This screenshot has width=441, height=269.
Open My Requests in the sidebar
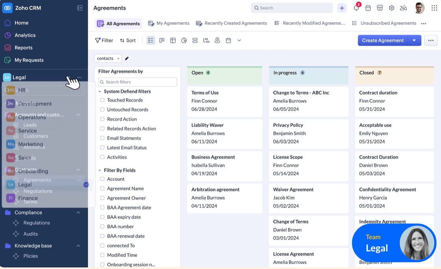pos(29,60)
